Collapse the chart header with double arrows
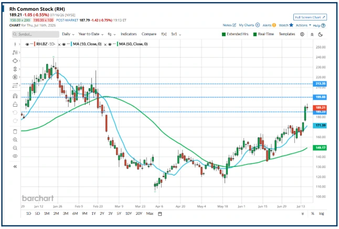Image resolution: width=339 pixels, height=229 pixels. [312, 35]
